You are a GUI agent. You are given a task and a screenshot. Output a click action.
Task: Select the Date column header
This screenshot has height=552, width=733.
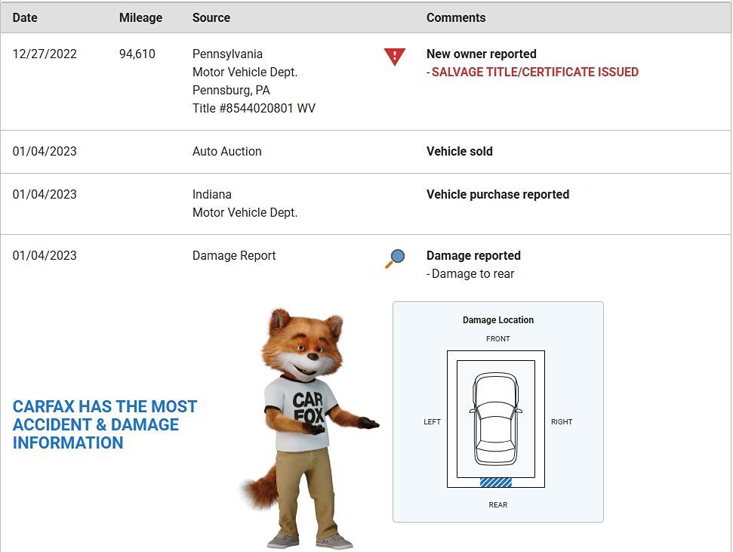[x=25, y=17]
